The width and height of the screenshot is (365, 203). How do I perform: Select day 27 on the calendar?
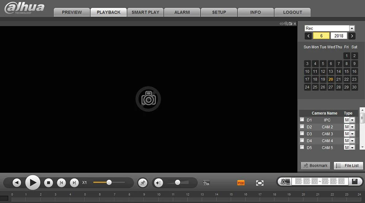331,87
